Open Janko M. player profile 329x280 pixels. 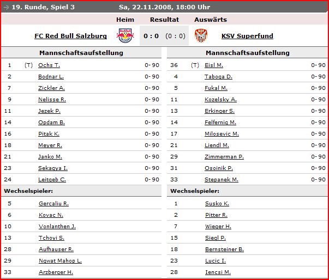(x=50, y=157)
